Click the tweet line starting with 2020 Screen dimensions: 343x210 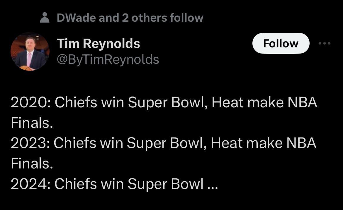click(164, 103)
